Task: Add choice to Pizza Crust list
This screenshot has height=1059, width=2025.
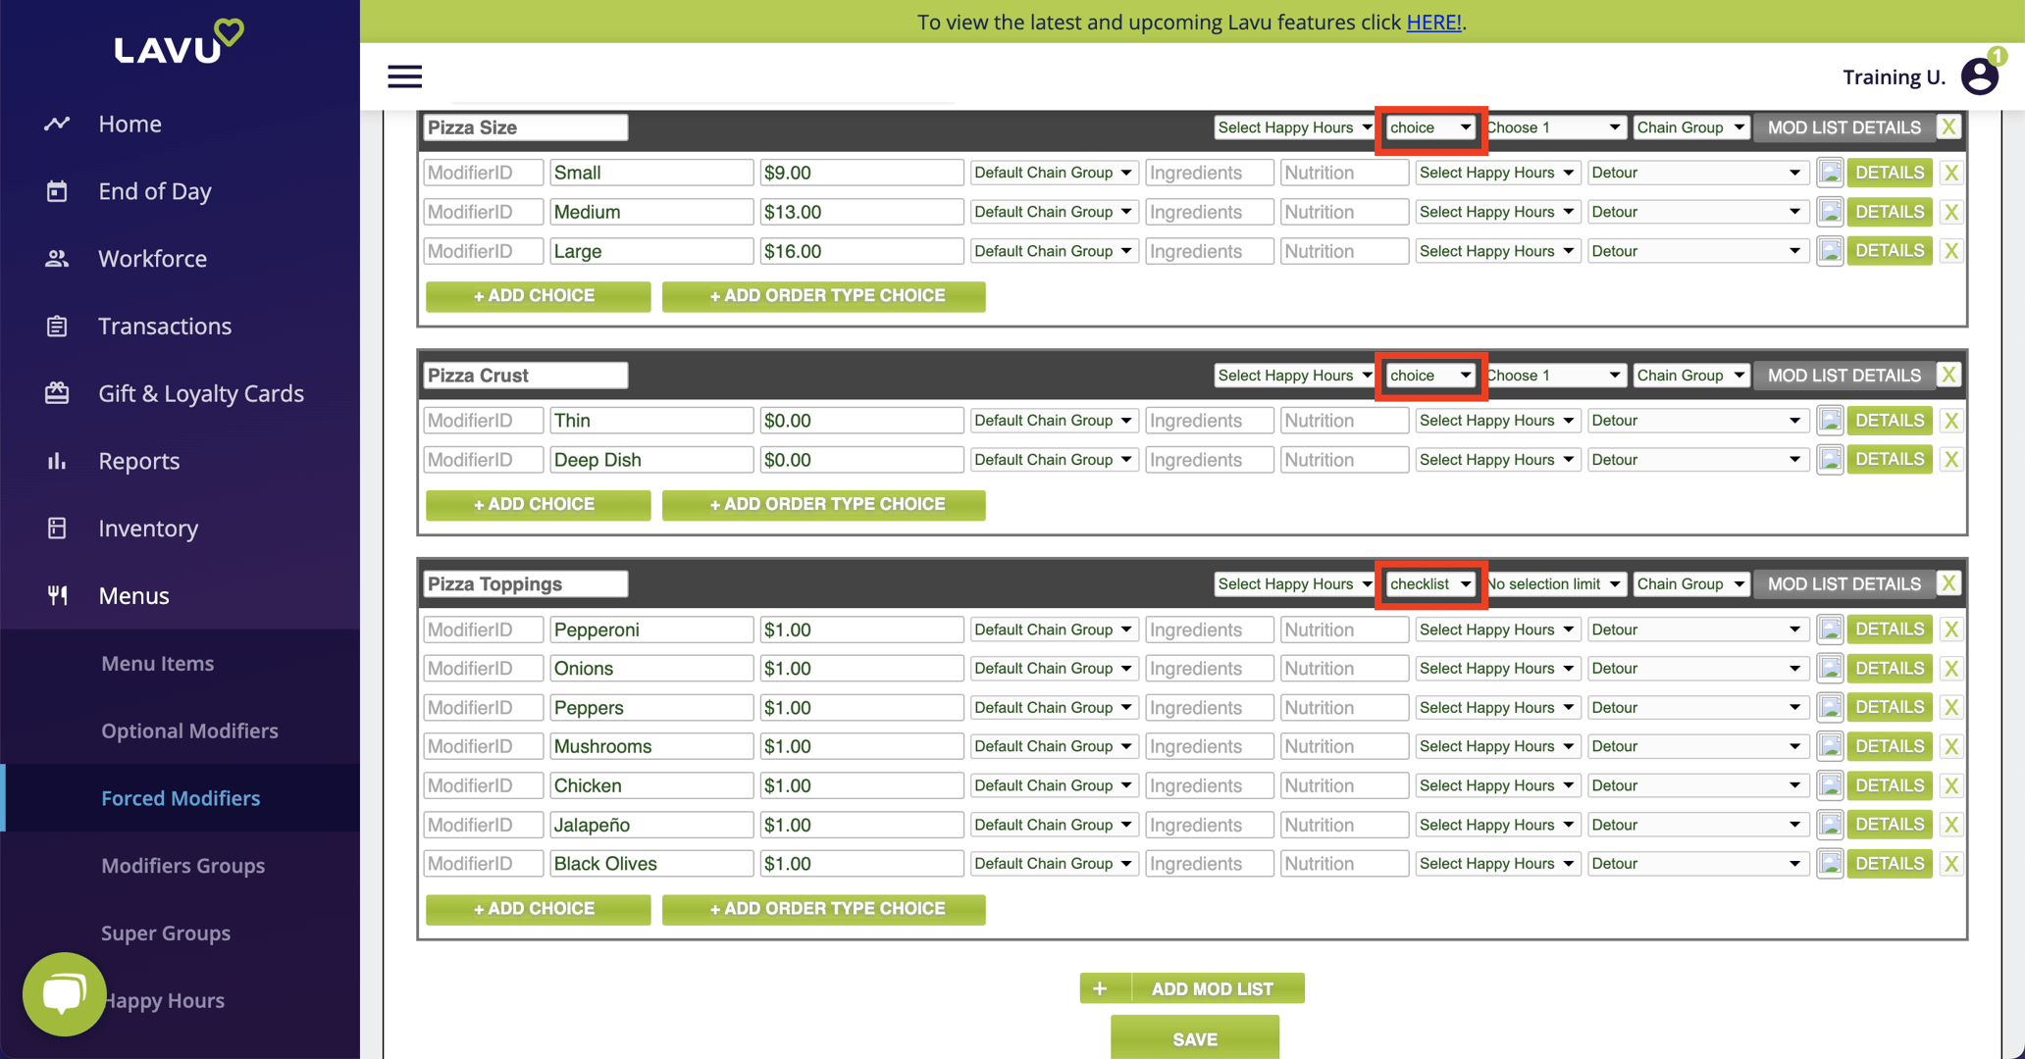Action: [x=537, y=504]
